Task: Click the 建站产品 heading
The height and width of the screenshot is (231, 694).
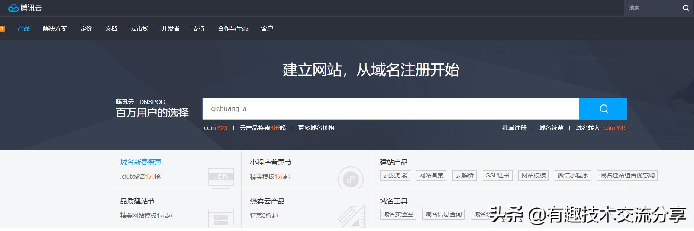Action: (394, 162)
